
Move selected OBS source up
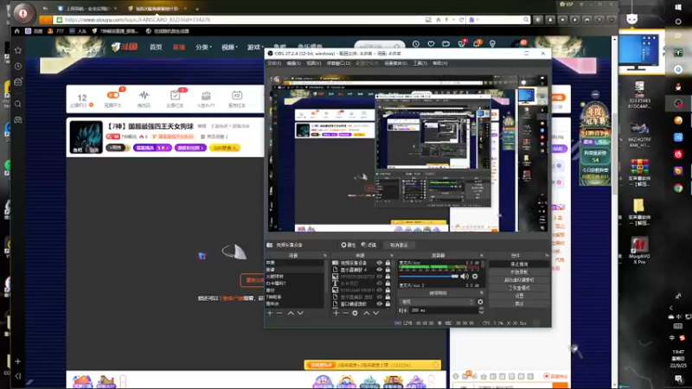click(366, 313)
